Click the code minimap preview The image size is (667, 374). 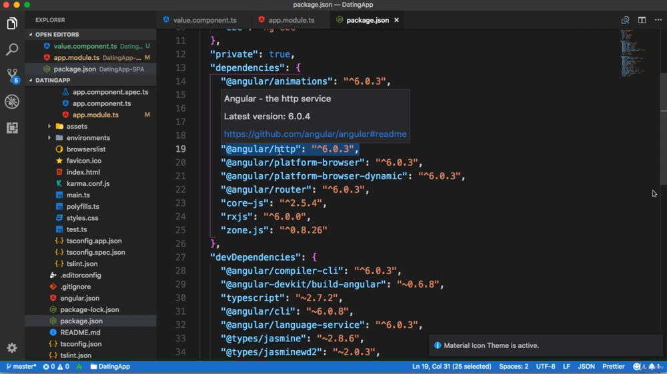tap(634, 53)
